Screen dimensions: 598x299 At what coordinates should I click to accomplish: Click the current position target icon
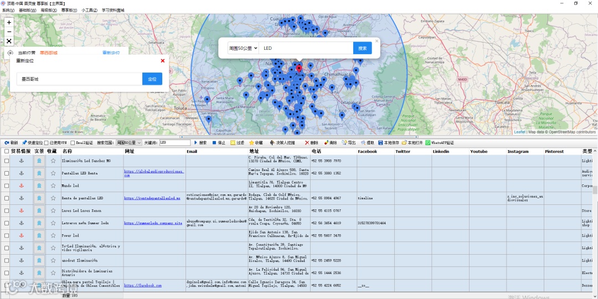(10, 53)
